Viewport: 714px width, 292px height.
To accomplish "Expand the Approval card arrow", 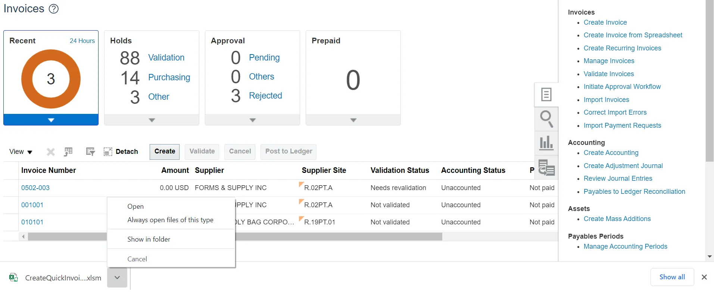I will click(252, 120).
